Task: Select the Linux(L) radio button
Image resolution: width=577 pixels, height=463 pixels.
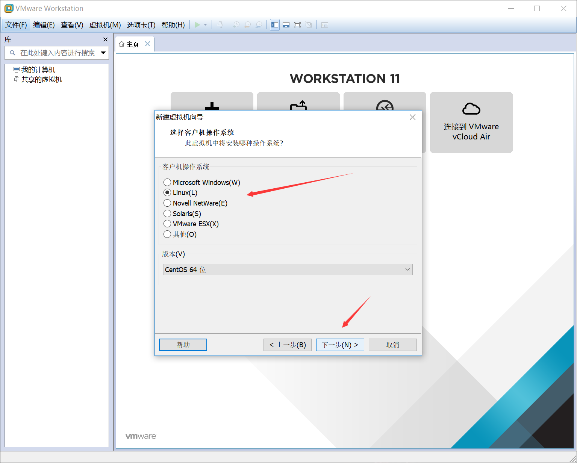Action: click(x=167, y=192)
